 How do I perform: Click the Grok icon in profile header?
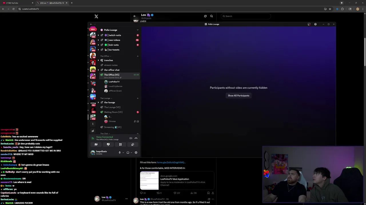click(x=205, y=16)
